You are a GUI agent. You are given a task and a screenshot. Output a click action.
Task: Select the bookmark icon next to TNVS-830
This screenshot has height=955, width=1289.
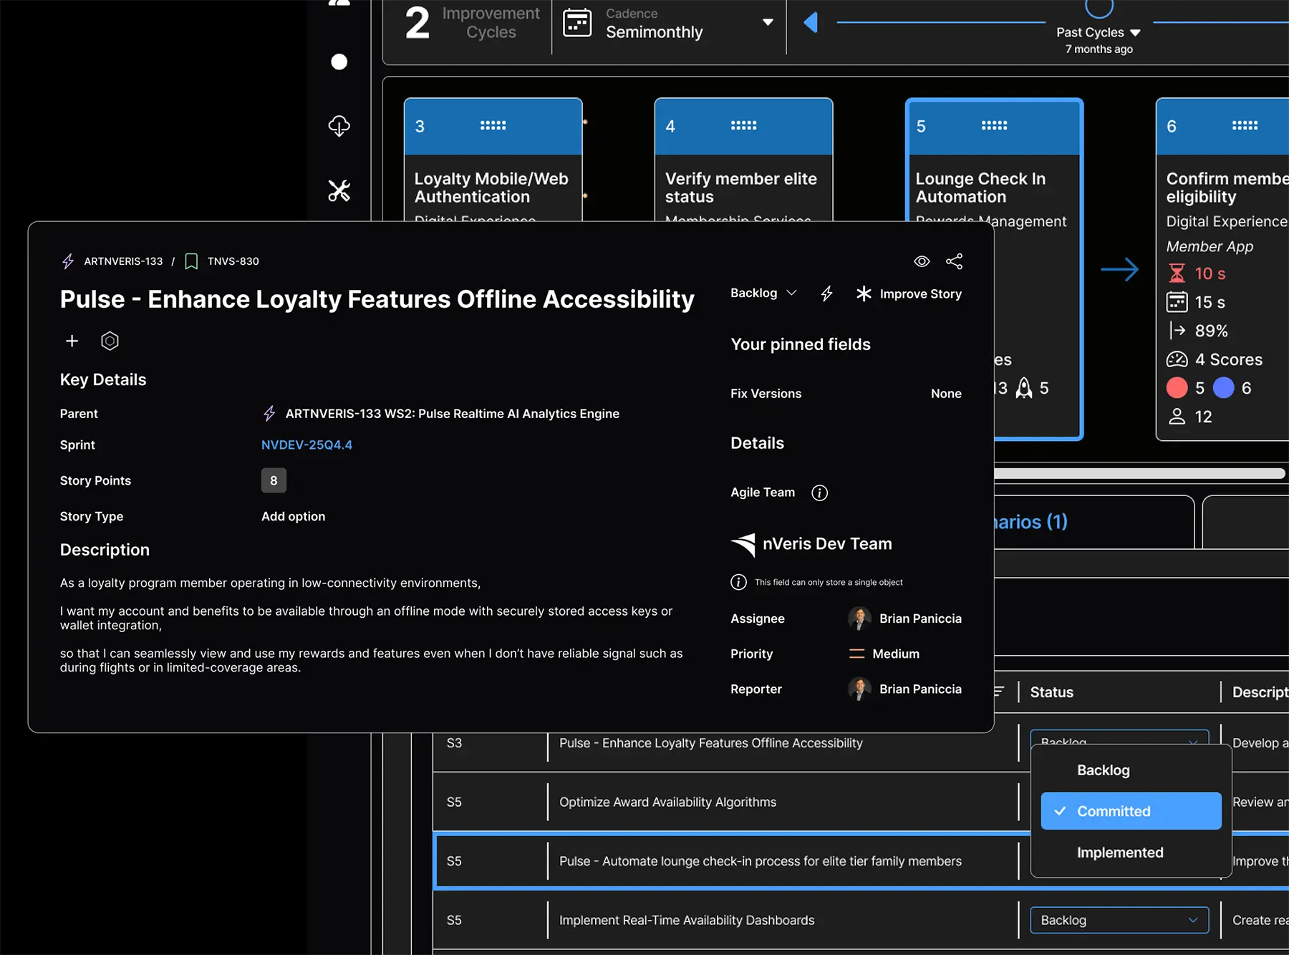click(x=190, y=261)
